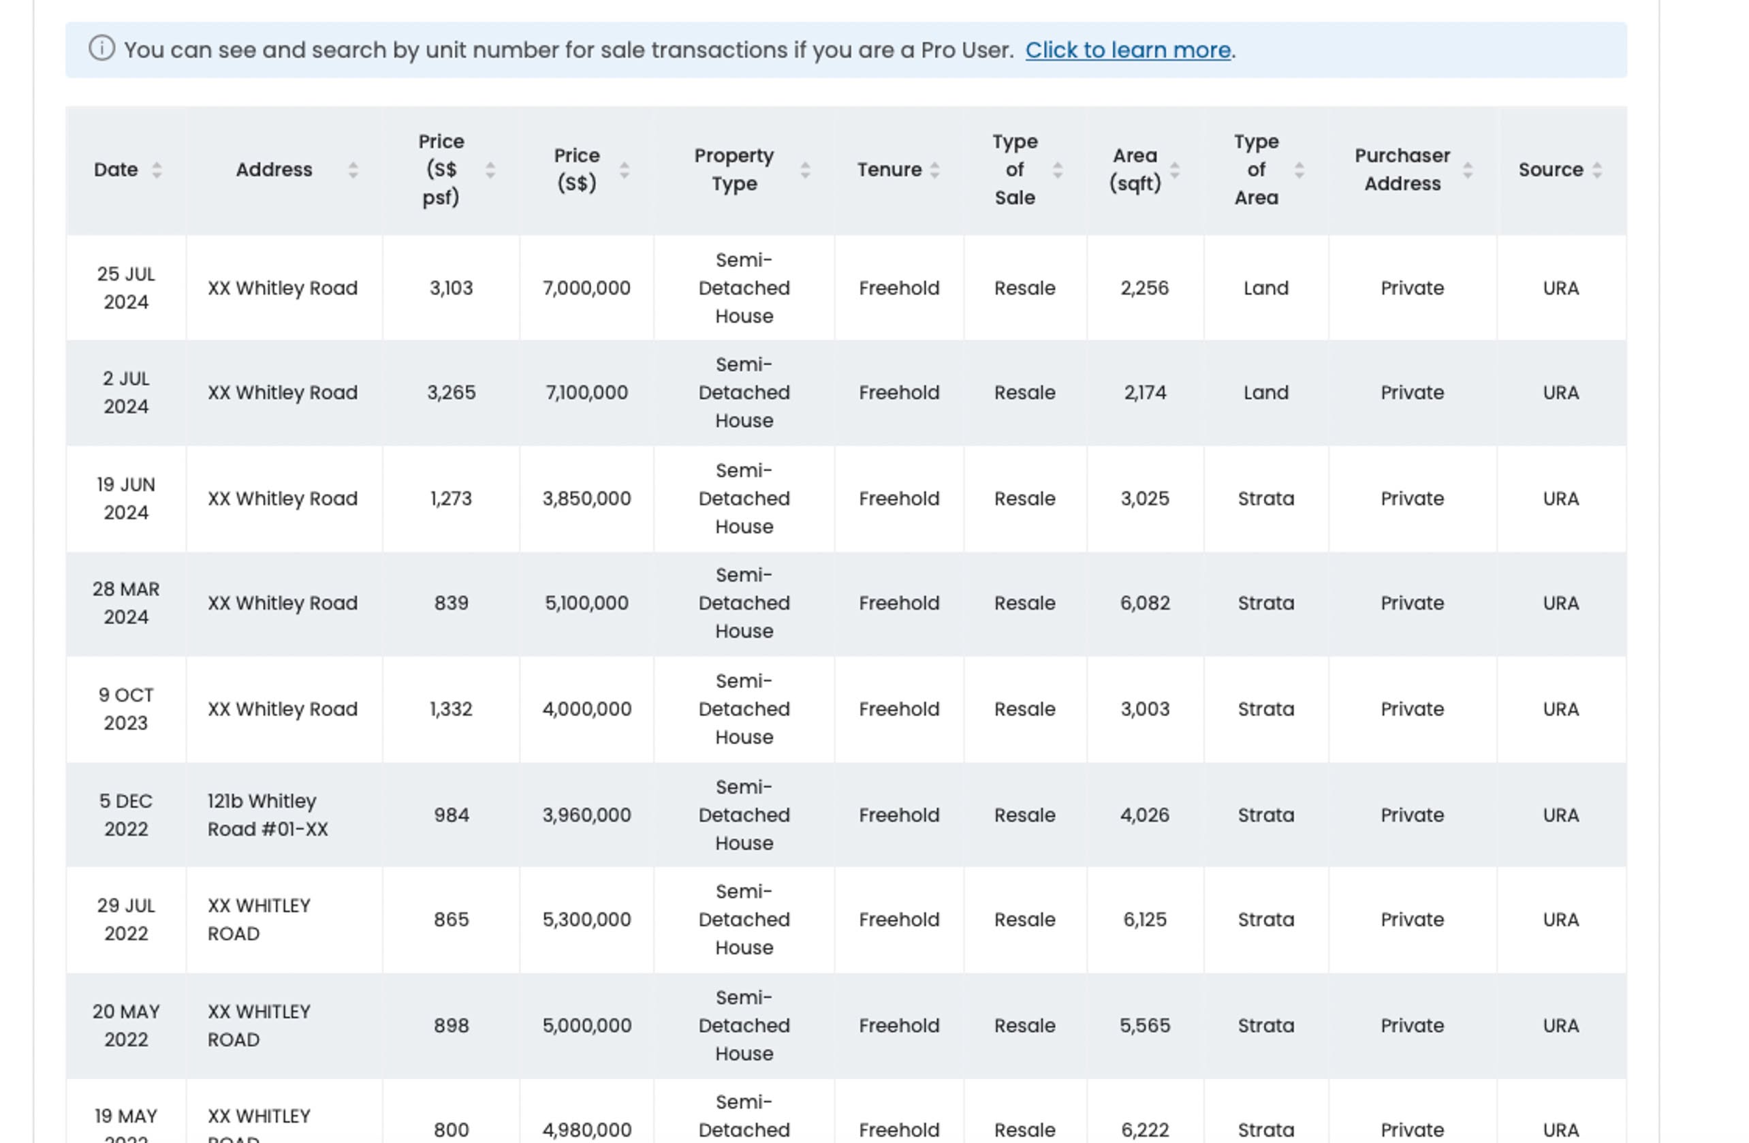Click the 121b Whitley Road #01-XX address

(268, 815)
